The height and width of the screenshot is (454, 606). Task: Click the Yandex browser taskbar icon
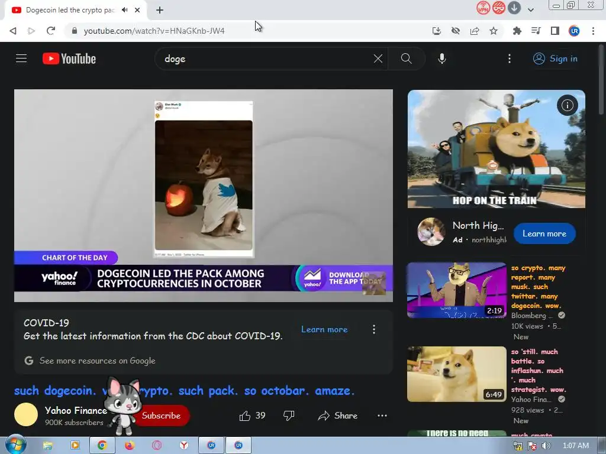(184, 446)
